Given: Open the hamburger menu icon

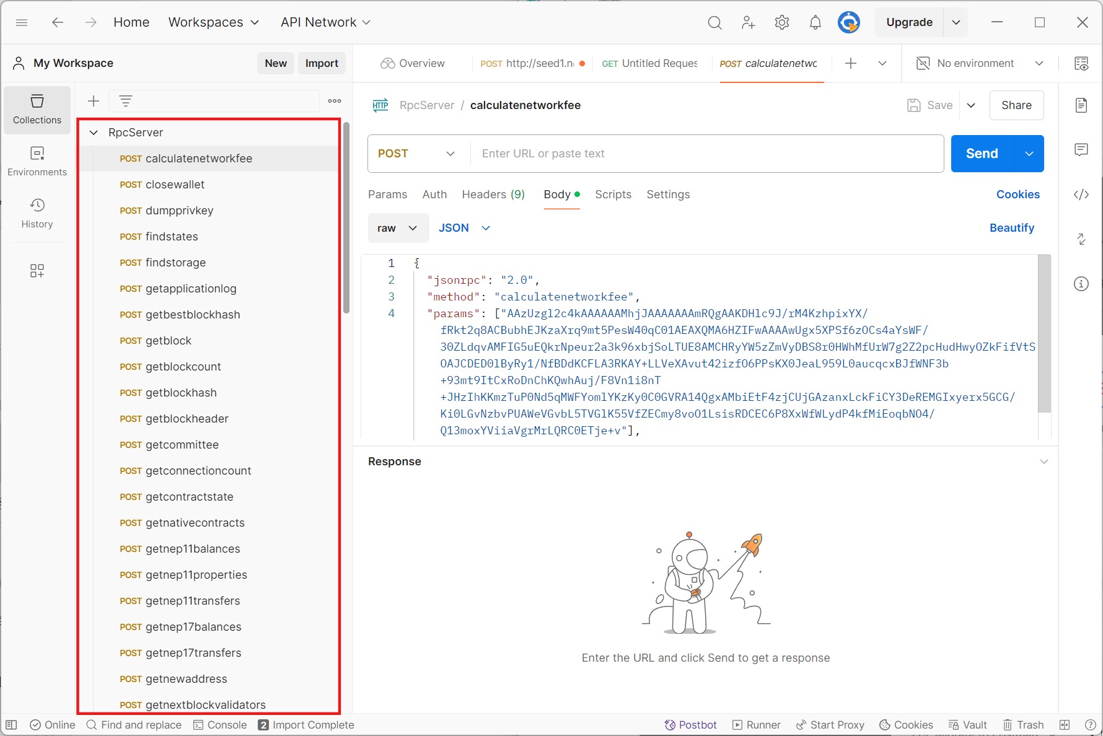Looking at the screenshot, I should click(22, 22).
